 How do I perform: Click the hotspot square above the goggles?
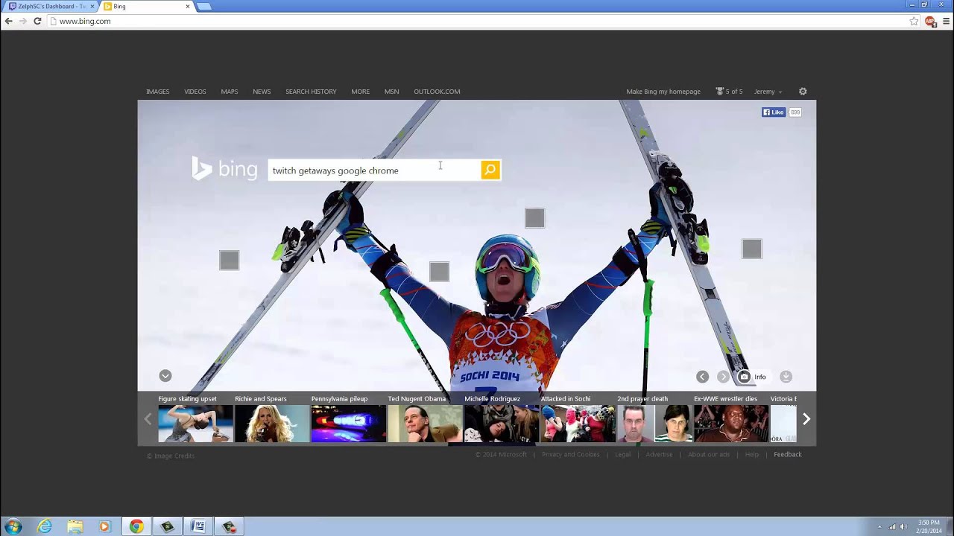pyautogui.click(x=534, y=218)
